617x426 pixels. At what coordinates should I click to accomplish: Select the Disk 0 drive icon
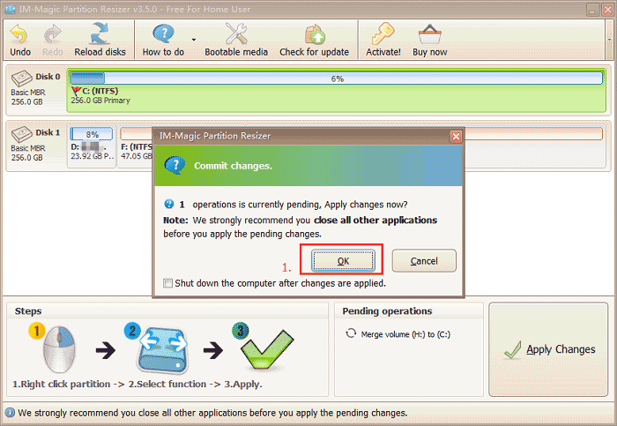pos(22,78)
